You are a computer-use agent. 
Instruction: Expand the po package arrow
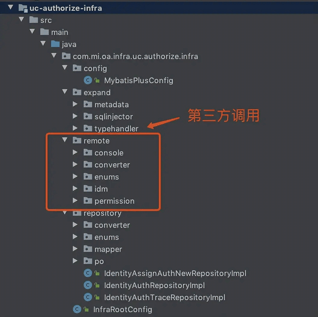[x=75, y=261]
